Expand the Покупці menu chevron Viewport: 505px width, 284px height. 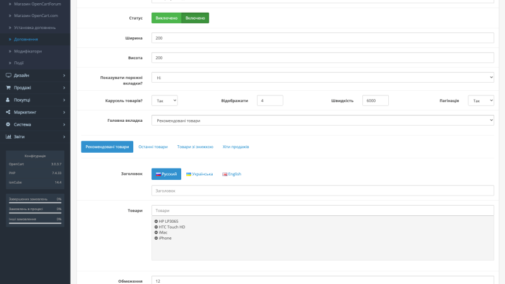click(64, 100)
